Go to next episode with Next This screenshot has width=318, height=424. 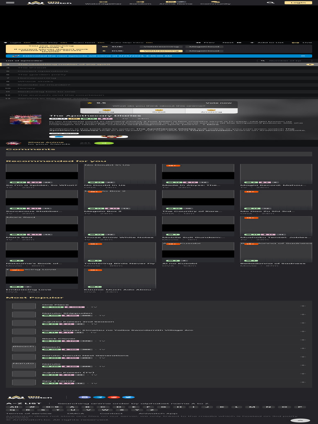[x=232, y=43]
